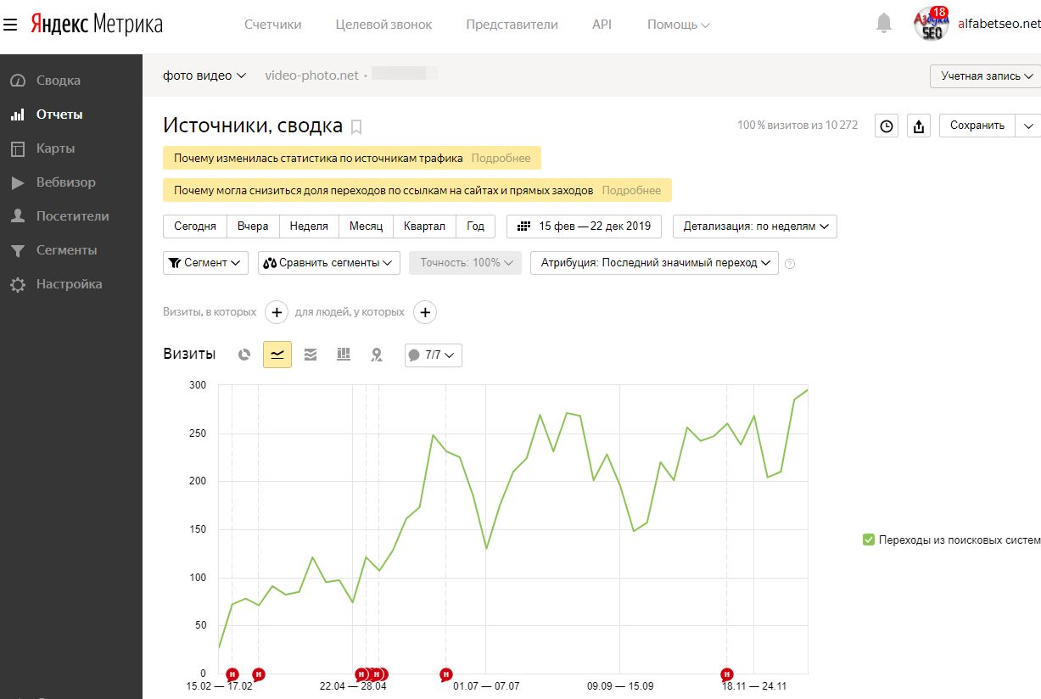Open Вебвизор in the sidebar

coord(65,182)
